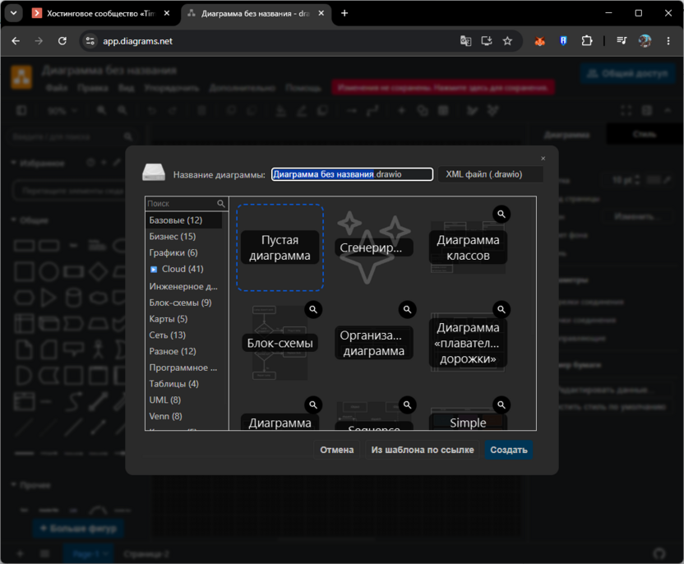684x564 pixels.
Task: Open the tab search chevron in Chrome
Action: [13, 13]
